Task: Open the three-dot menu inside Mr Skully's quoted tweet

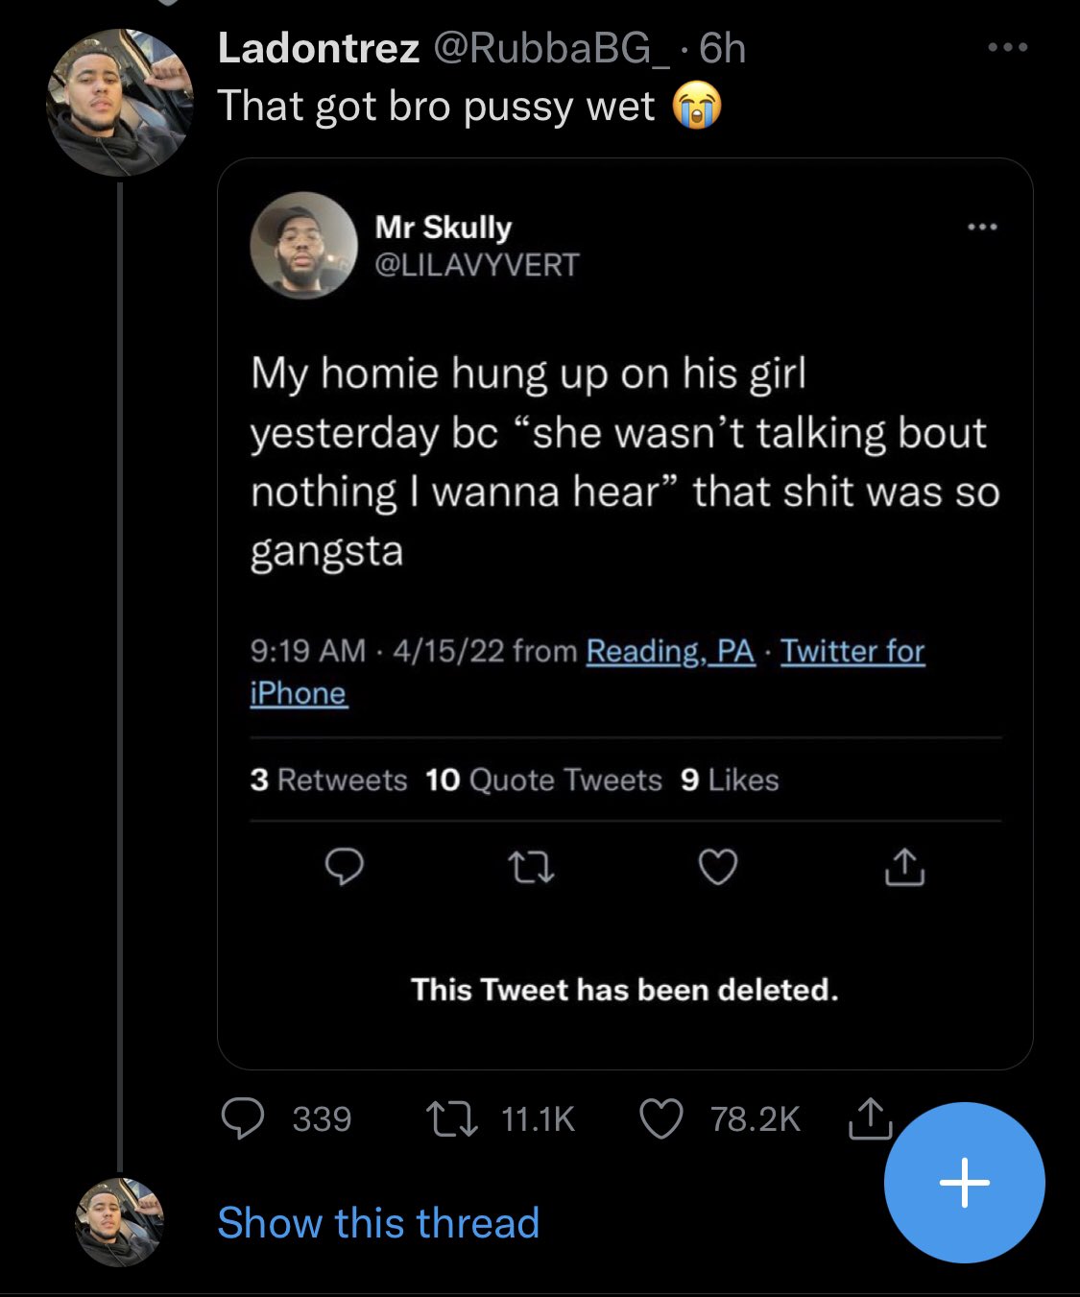Action: click(983, 228)
